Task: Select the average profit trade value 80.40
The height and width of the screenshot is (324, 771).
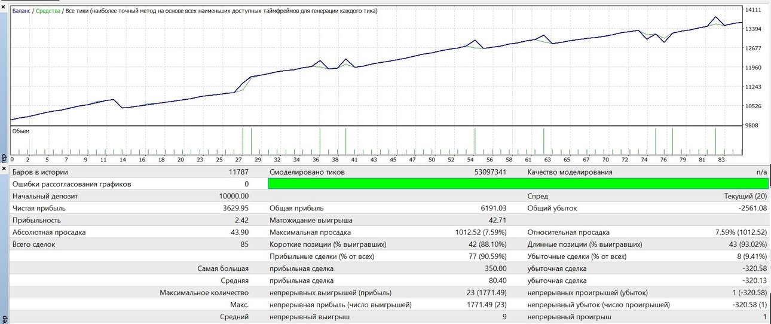Action: coord(497,280)
